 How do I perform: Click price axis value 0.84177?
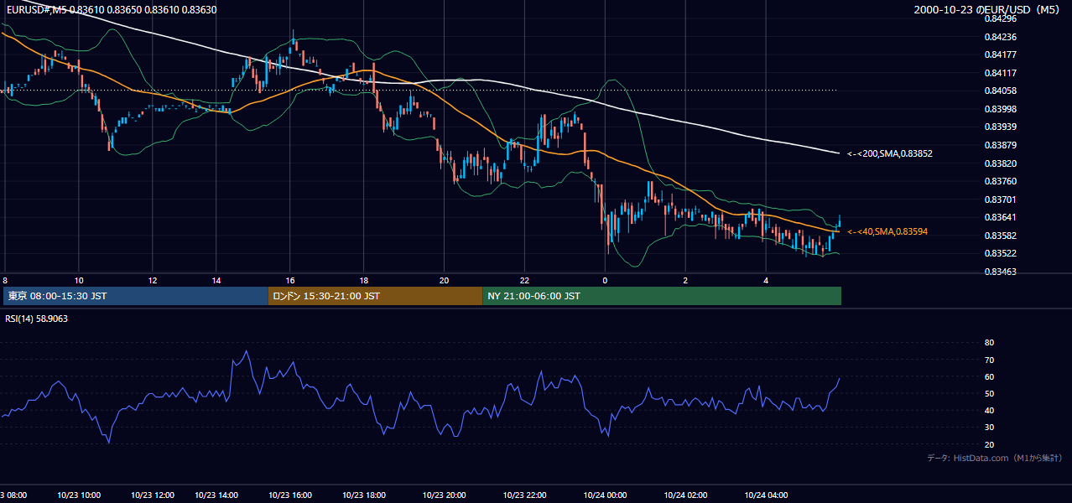tap(1000, 54)
